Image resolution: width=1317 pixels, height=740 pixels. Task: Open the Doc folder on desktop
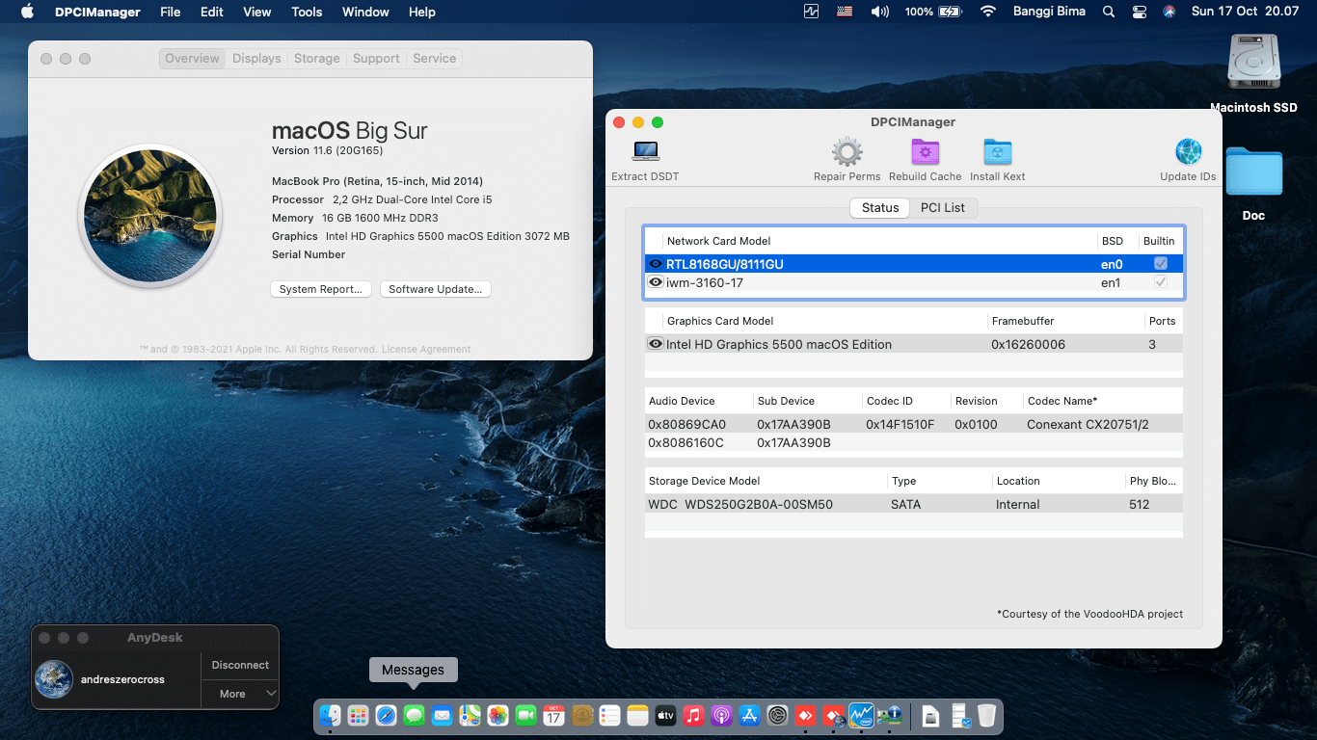(x=1253, y=183)
